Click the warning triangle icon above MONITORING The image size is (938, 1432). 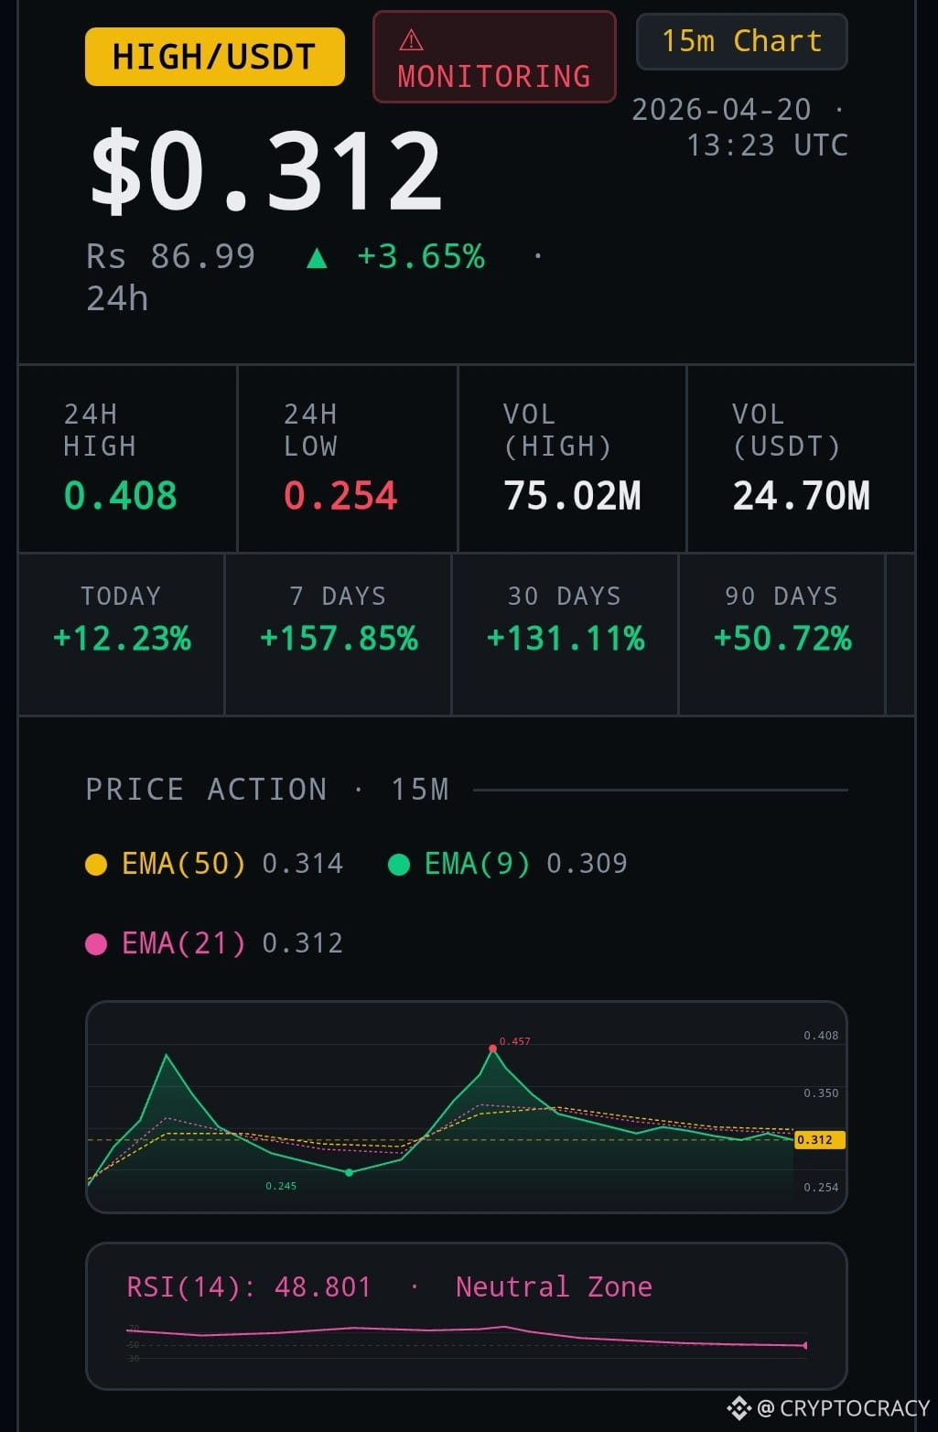[x=412, y=39]
